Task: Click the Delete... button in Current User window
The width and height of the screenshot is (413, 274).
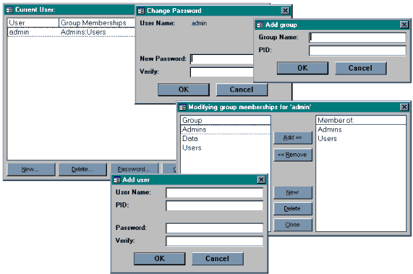Action: (83, 169)
